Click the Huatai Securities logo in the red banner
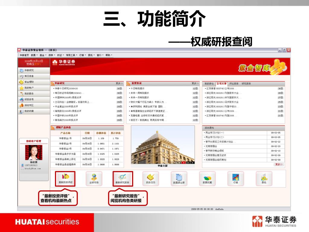 63,63
